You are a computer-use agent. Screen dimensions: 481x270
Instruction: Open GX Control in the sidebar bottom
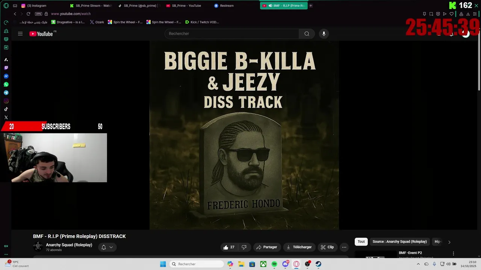tap(6, 246)
